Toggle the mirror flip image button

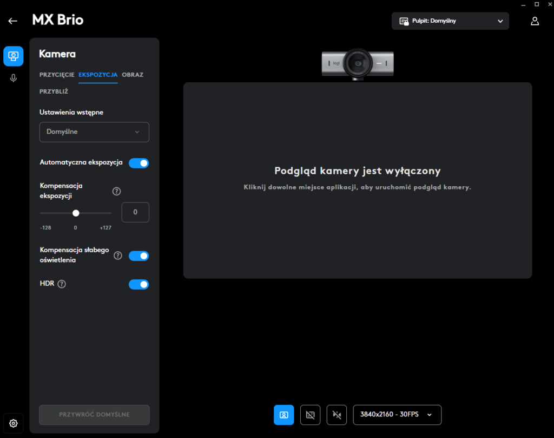click(x=337, y=415)
